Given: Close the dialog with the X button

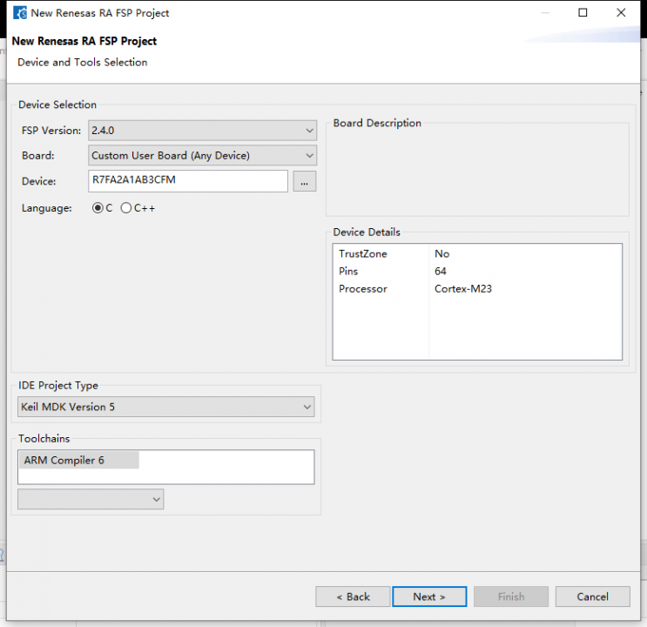Looking at the screenshot, I should click(621, 13).
